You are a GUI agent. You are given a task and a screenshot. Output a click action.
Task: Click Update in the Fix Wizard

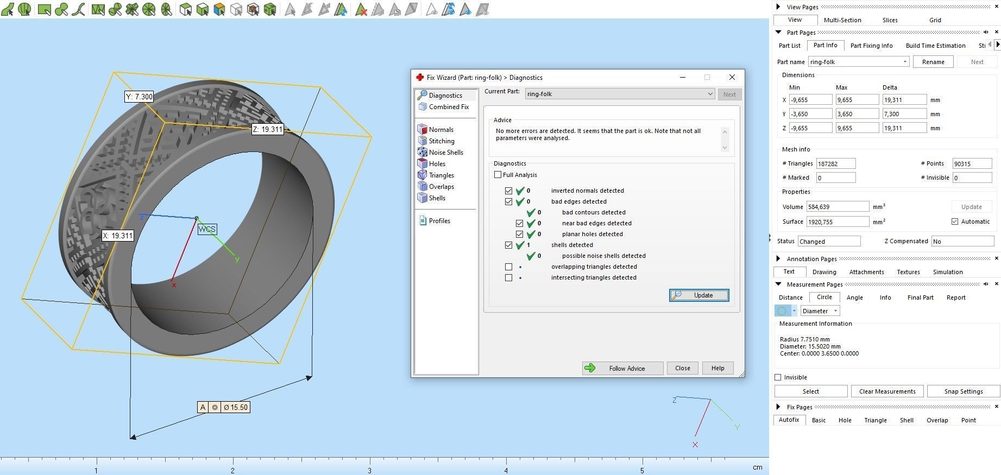(x=699, y=295)
